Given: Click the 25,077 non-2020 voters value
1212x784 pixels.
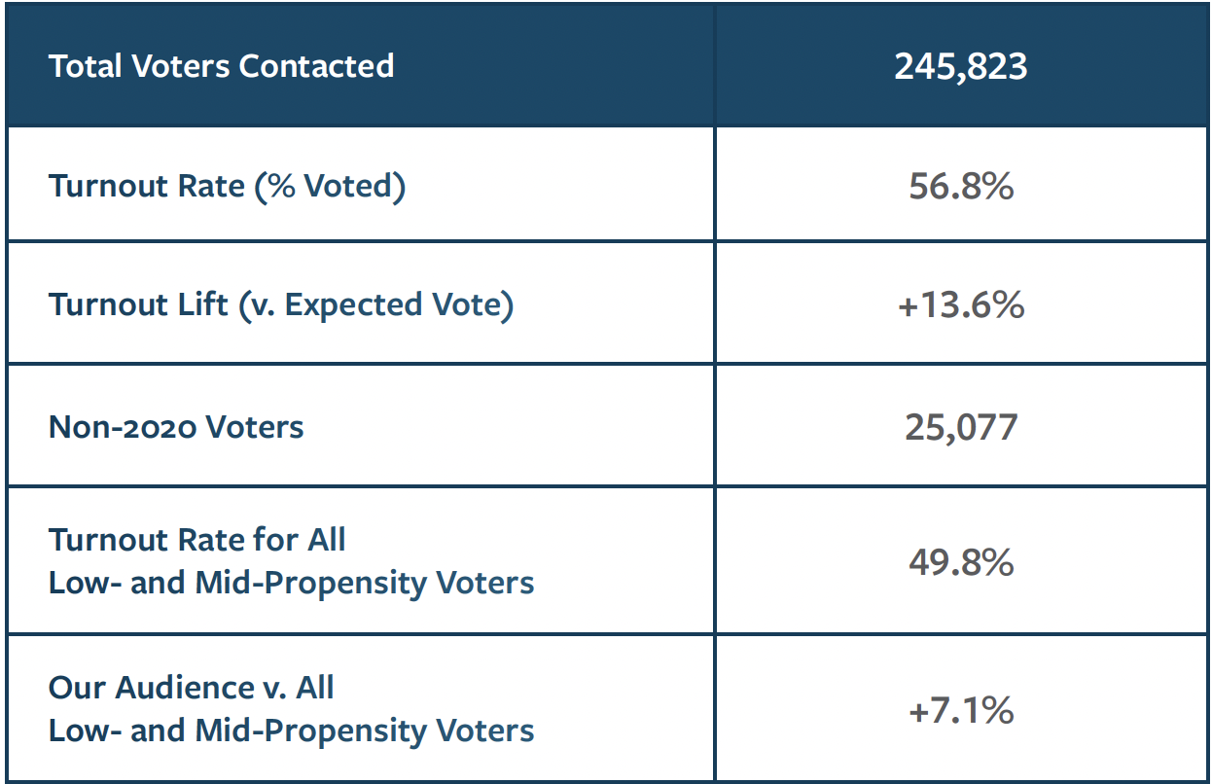Looking at the screenshot, I should pyautogui.click(x=961, y=426).
